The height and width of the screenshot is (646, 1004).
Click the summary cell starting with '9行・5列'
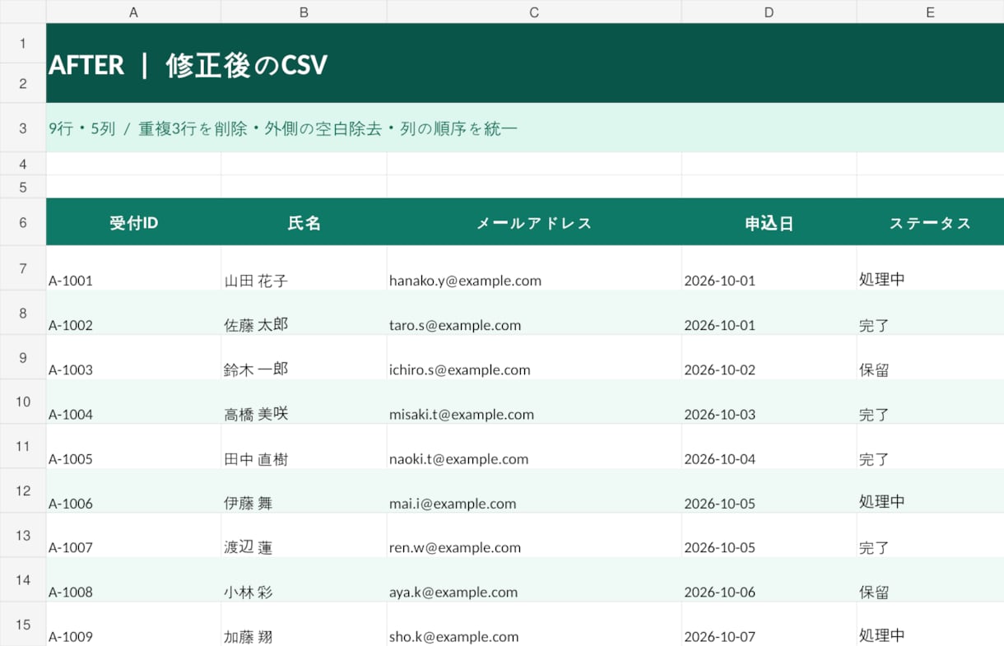[x=525, y=128]
